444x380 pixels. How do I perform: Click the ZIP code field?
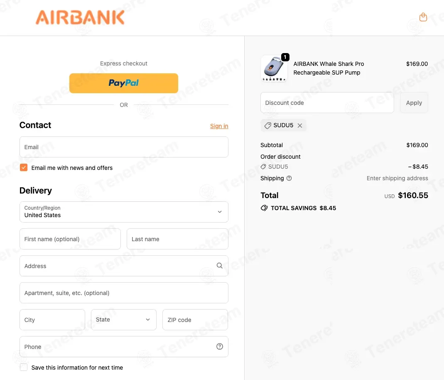[x=195, y=319]
